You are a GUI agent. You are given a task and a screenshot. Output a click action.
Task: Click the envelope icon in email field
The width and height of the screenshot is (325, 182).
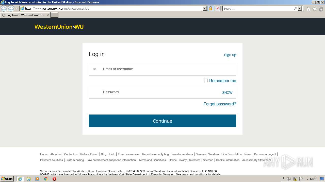(95, 69)
